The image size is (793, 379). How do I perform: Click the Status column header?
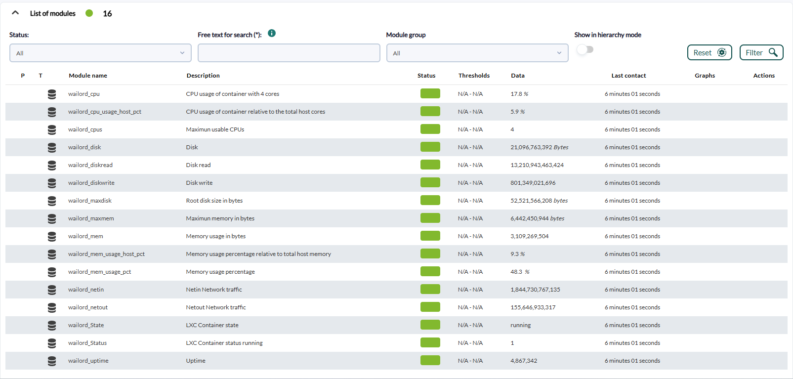[x=426, y=76]
